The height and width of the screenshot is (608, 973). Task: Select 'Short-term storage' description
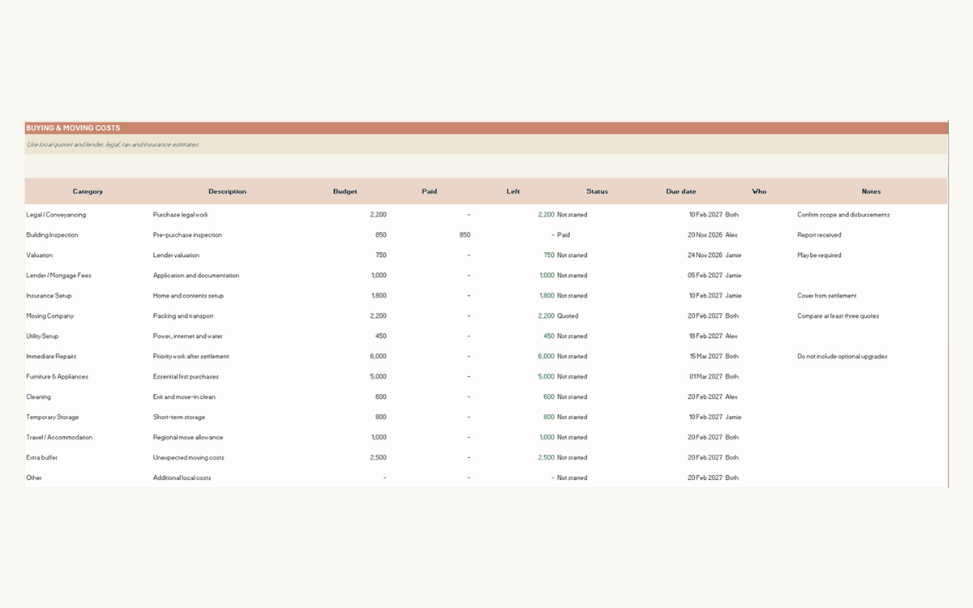(178, 417)
